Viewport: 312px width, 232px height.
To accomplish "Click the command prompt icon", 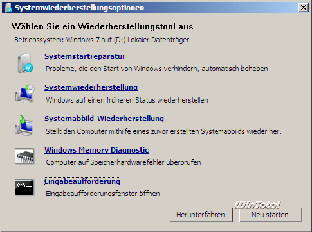I will tap(24, 187).
